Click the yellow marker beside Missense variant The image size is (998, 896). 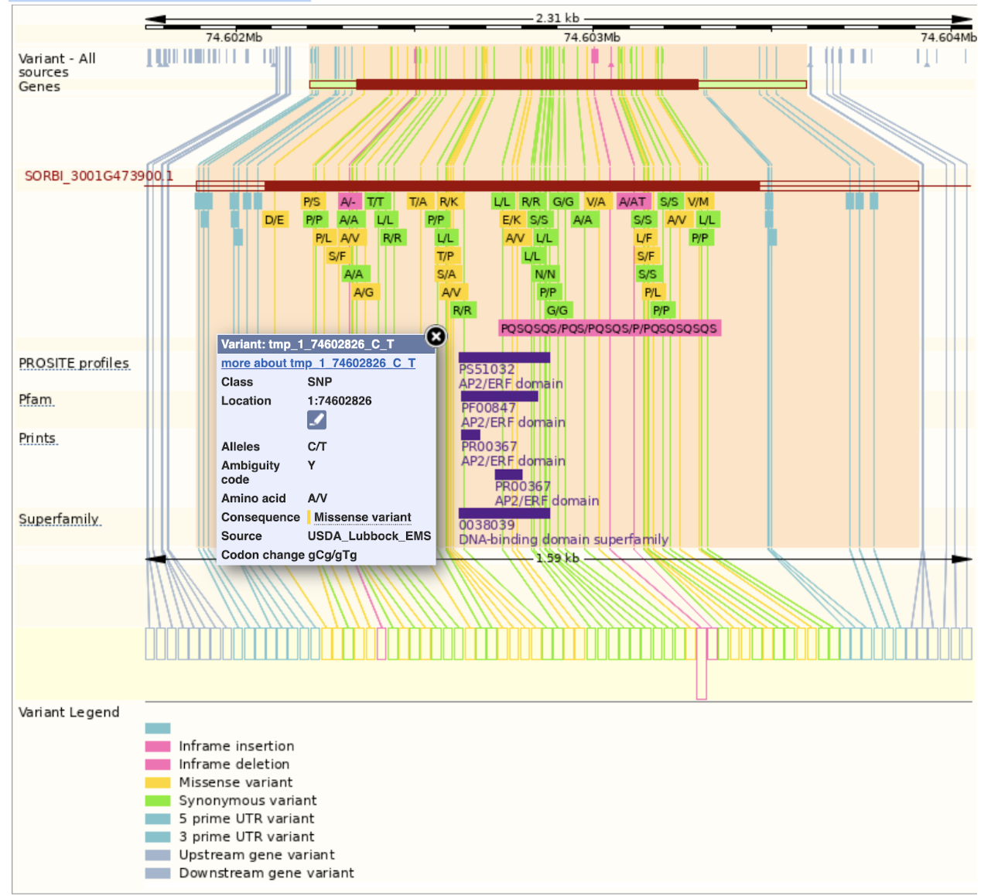coord(307,516)
